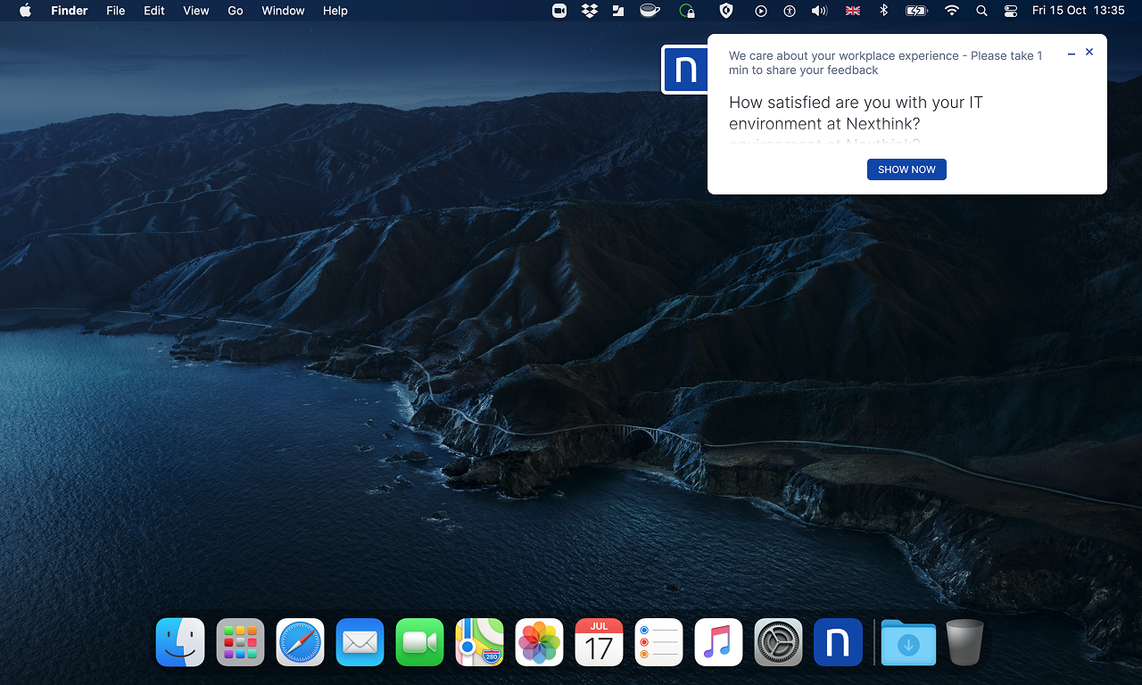
Task: Open the Dropbox menu bar icon
Action: [x=589, y=11]
